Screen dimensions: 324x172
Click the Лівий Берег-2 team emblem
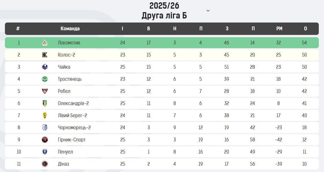point(45,115)
